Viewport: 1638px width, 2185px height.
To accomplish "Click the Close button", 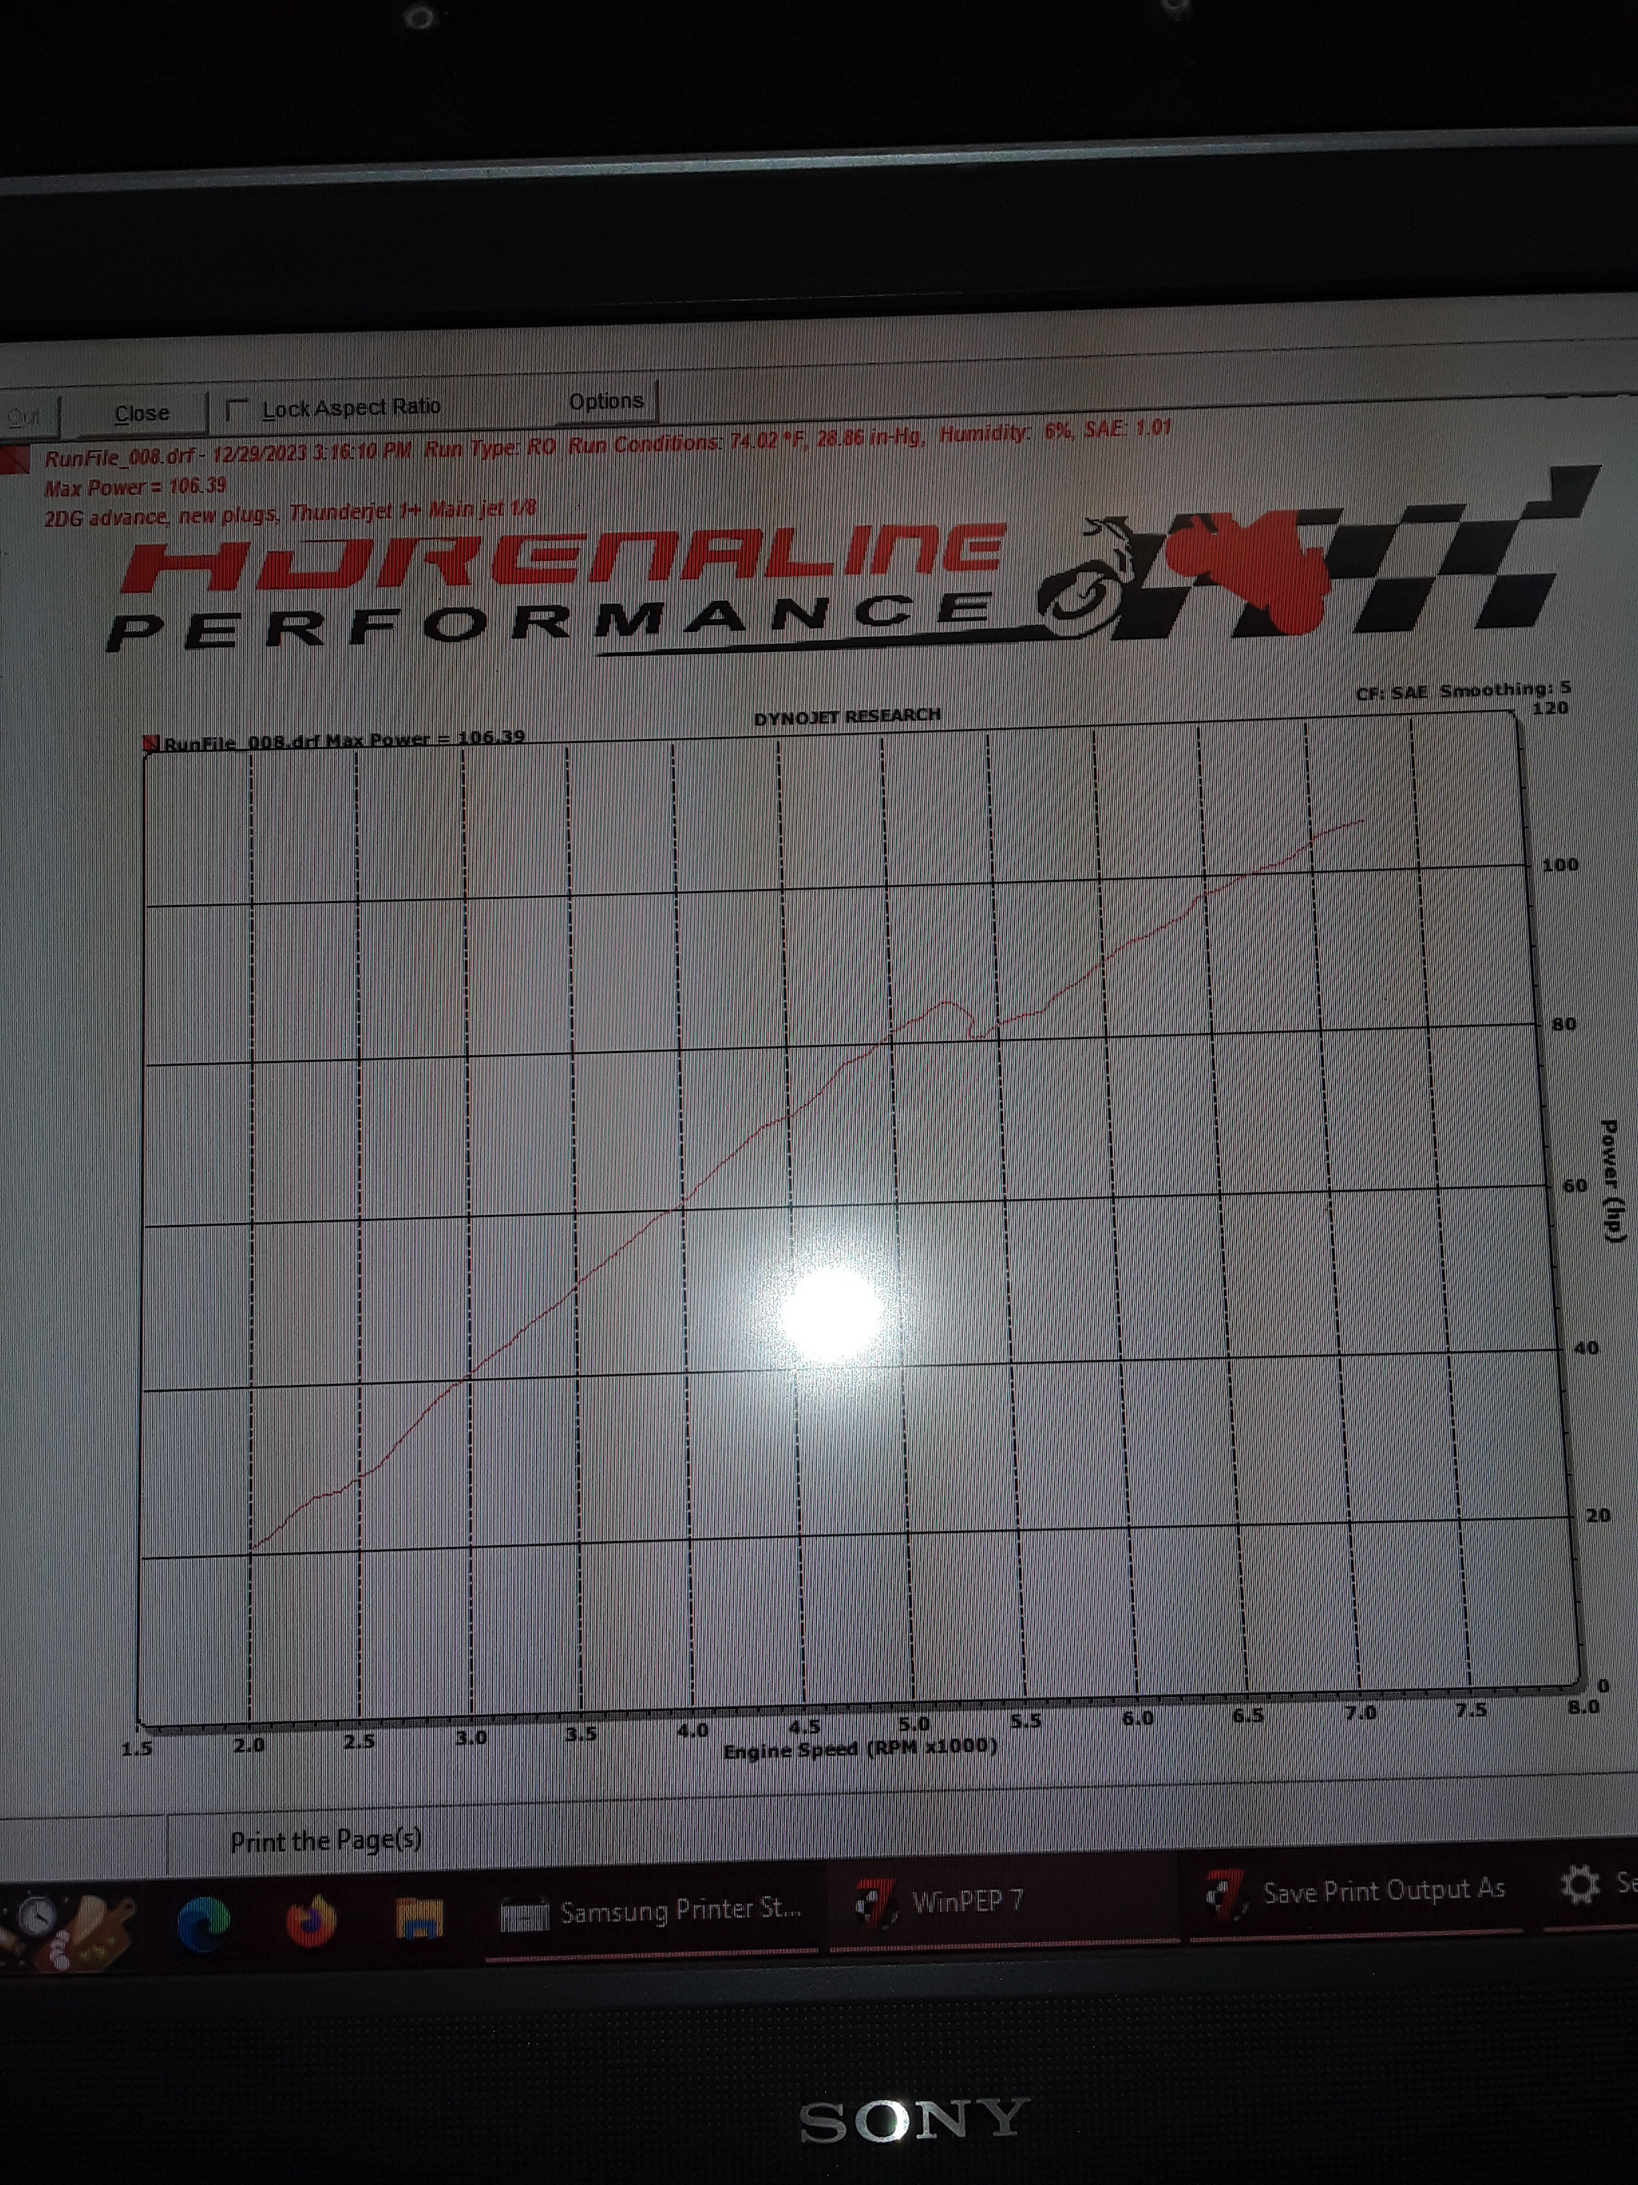I will (x=141, y=413).
